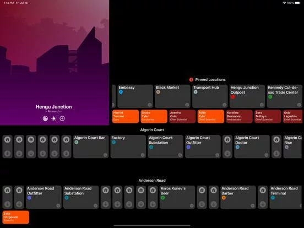Expand the Black Market card corner chevron
The width and height of the screenshot is (304, 228).
click(x=187, y=105)
